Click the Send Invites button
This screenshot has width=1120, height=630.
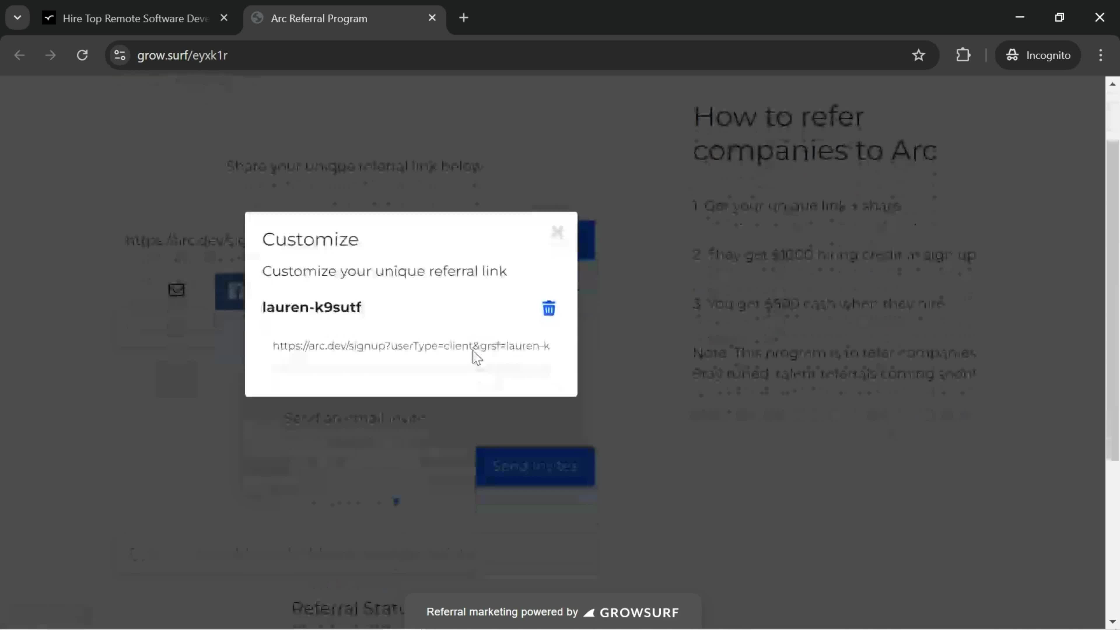coord(535,466)
